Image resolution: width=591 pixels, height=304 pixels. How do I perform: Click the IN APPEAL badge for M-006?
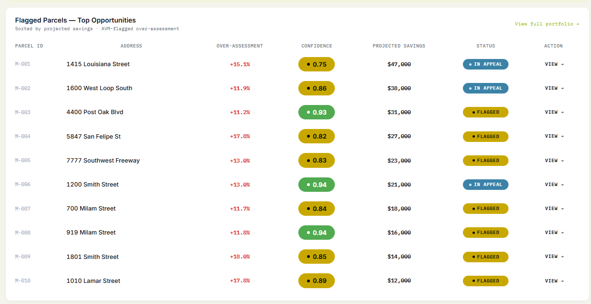(485, 185)
